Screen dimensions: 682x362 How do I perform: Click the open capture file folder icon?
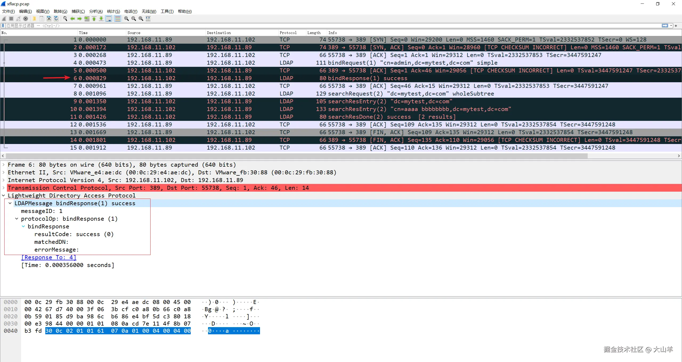coord(34,19)
